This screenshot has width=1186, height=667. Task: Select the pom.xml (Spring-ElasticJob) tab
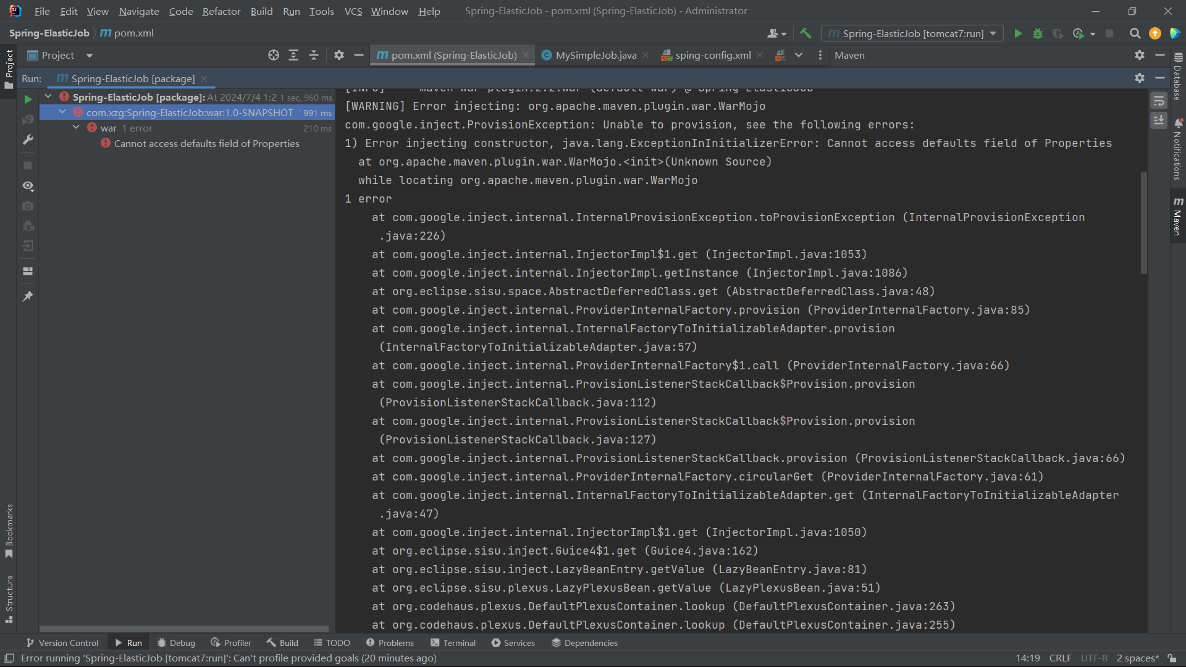(453, 55)
